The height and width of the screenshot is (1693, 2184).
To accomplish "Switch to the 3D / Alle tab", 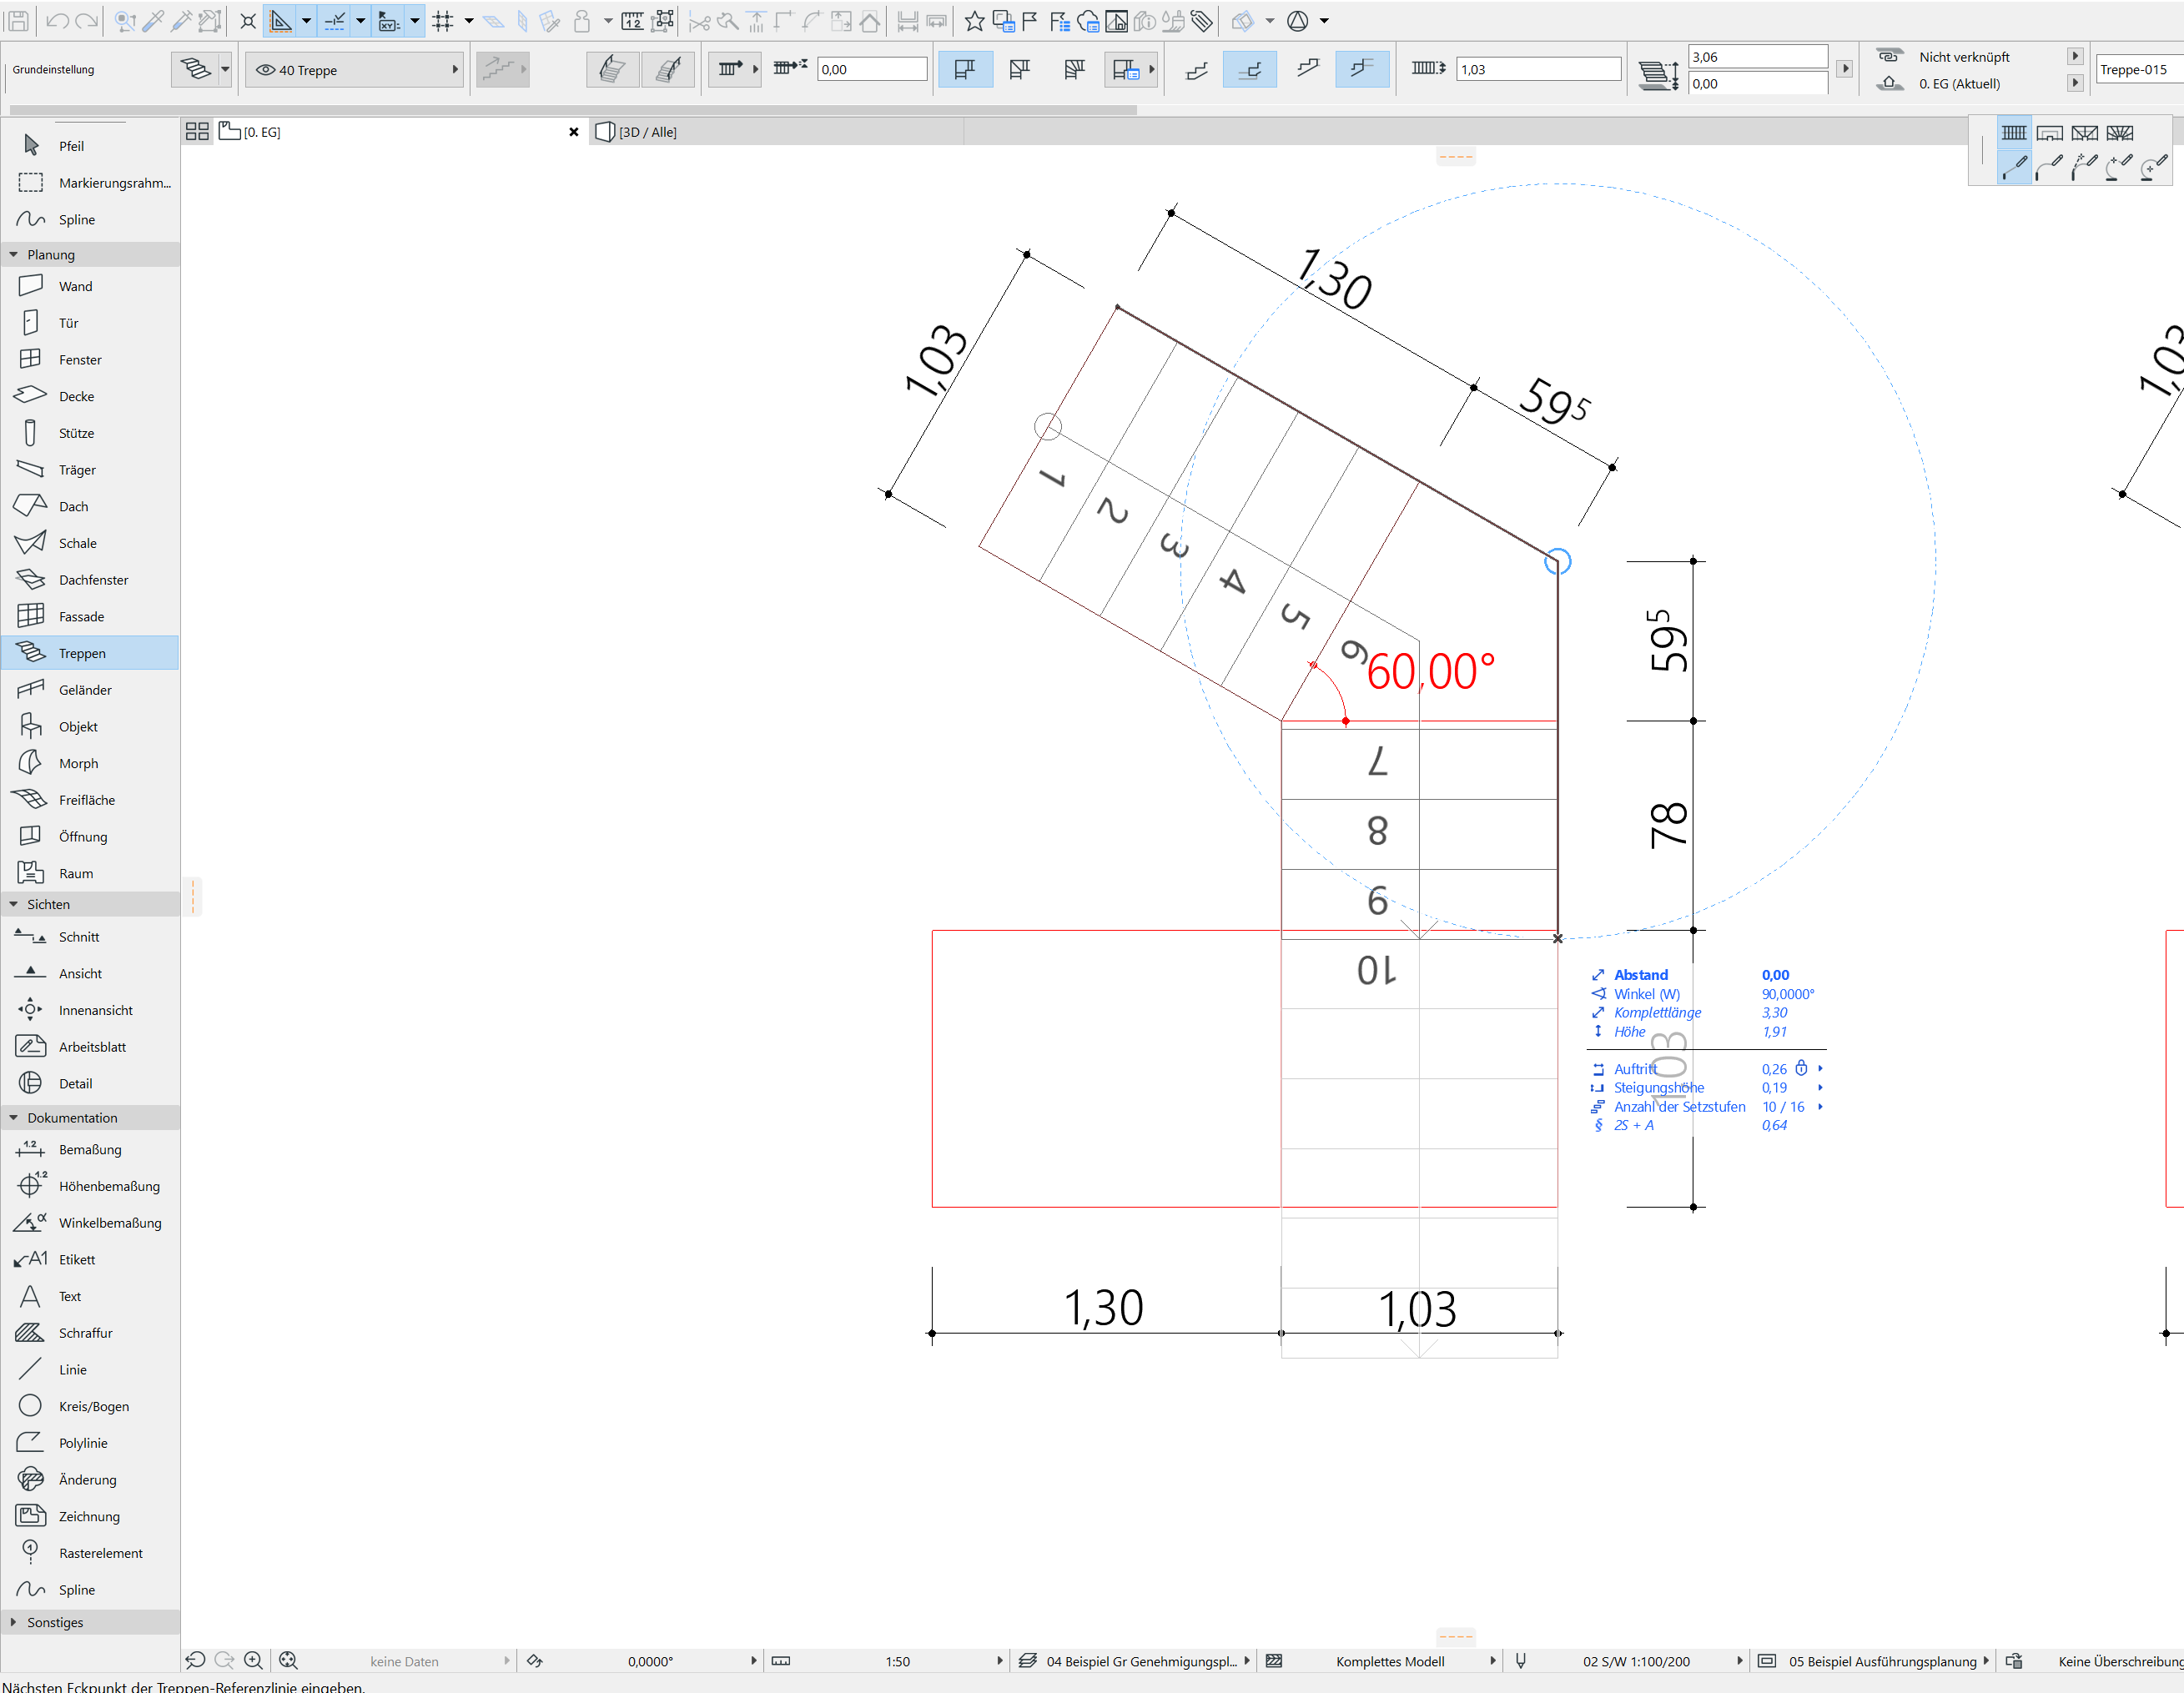I will (648, 132).
